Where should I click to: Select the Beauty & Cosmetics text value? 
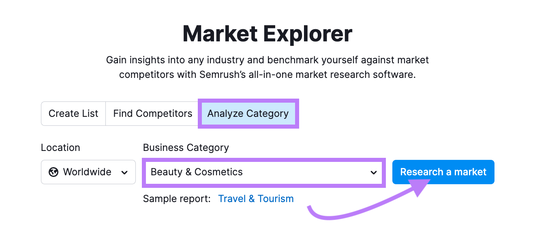[x=197, y=172]
